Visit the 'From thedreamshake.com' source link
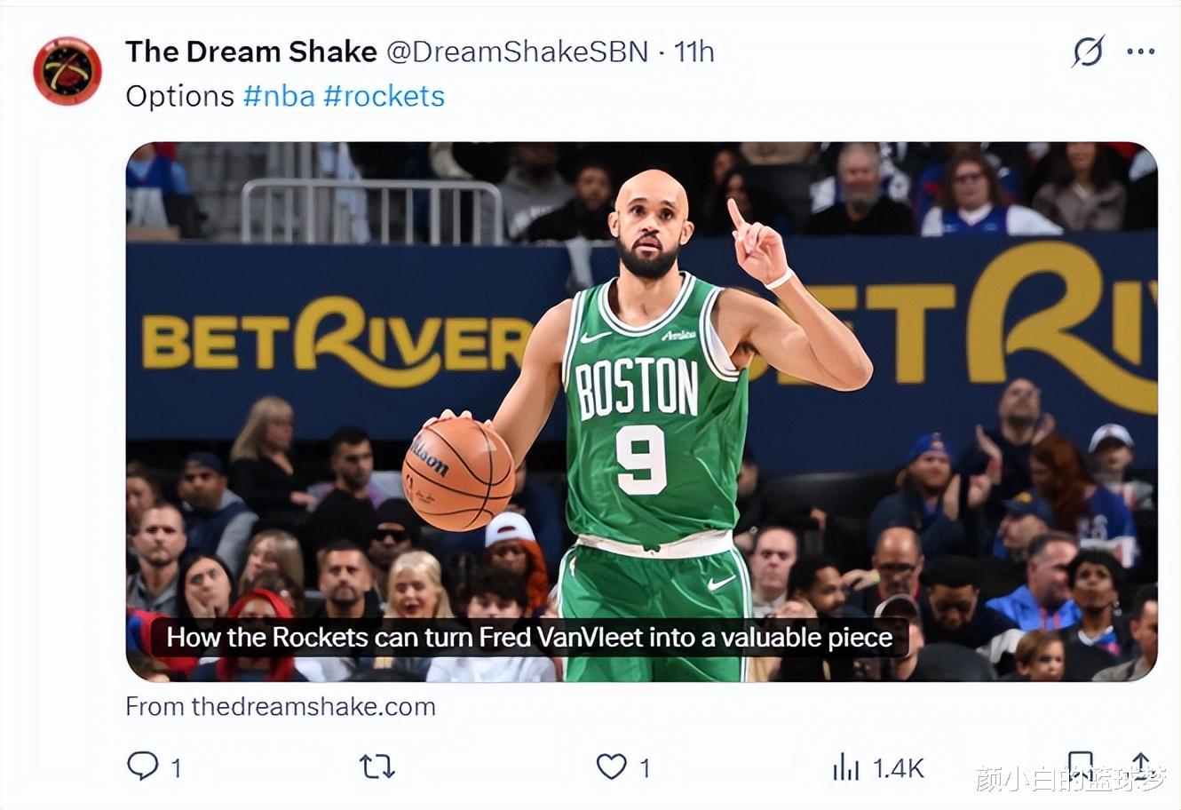1181x810 pixels. pyautogui.click(x=281, y=707)
